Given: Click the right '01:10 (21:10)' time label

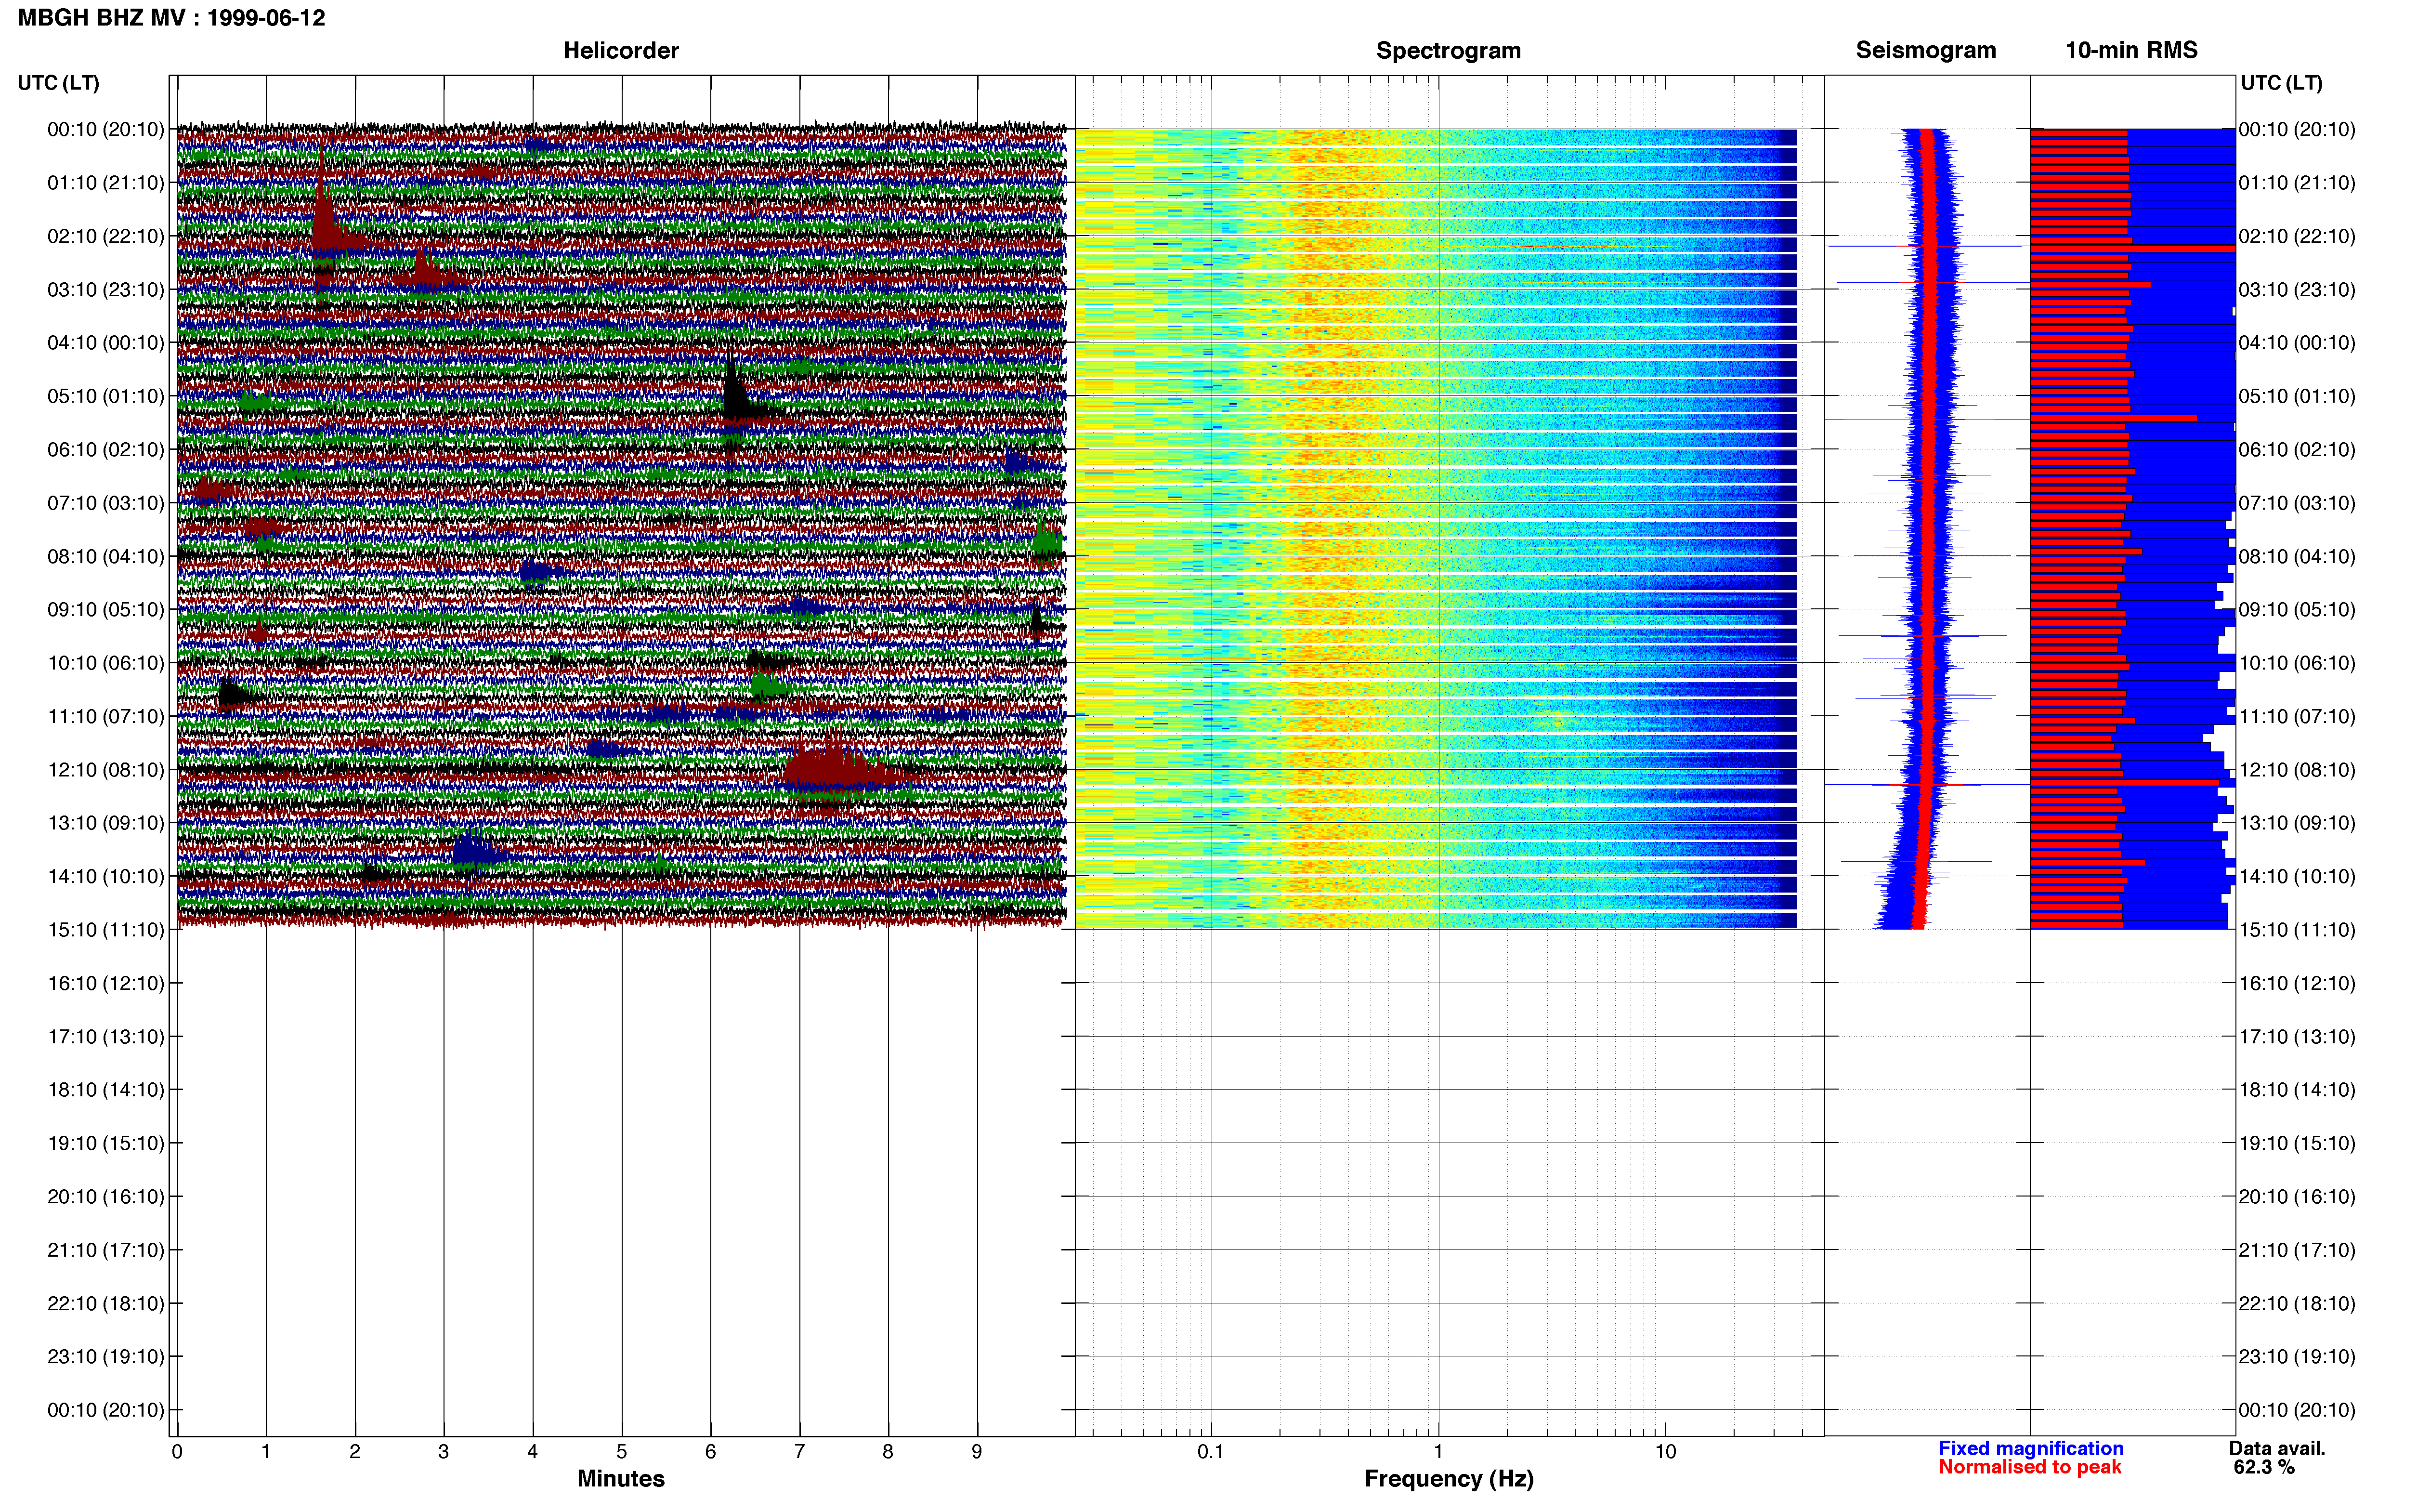Looking at the screenshot, I should click(2297, 183).
